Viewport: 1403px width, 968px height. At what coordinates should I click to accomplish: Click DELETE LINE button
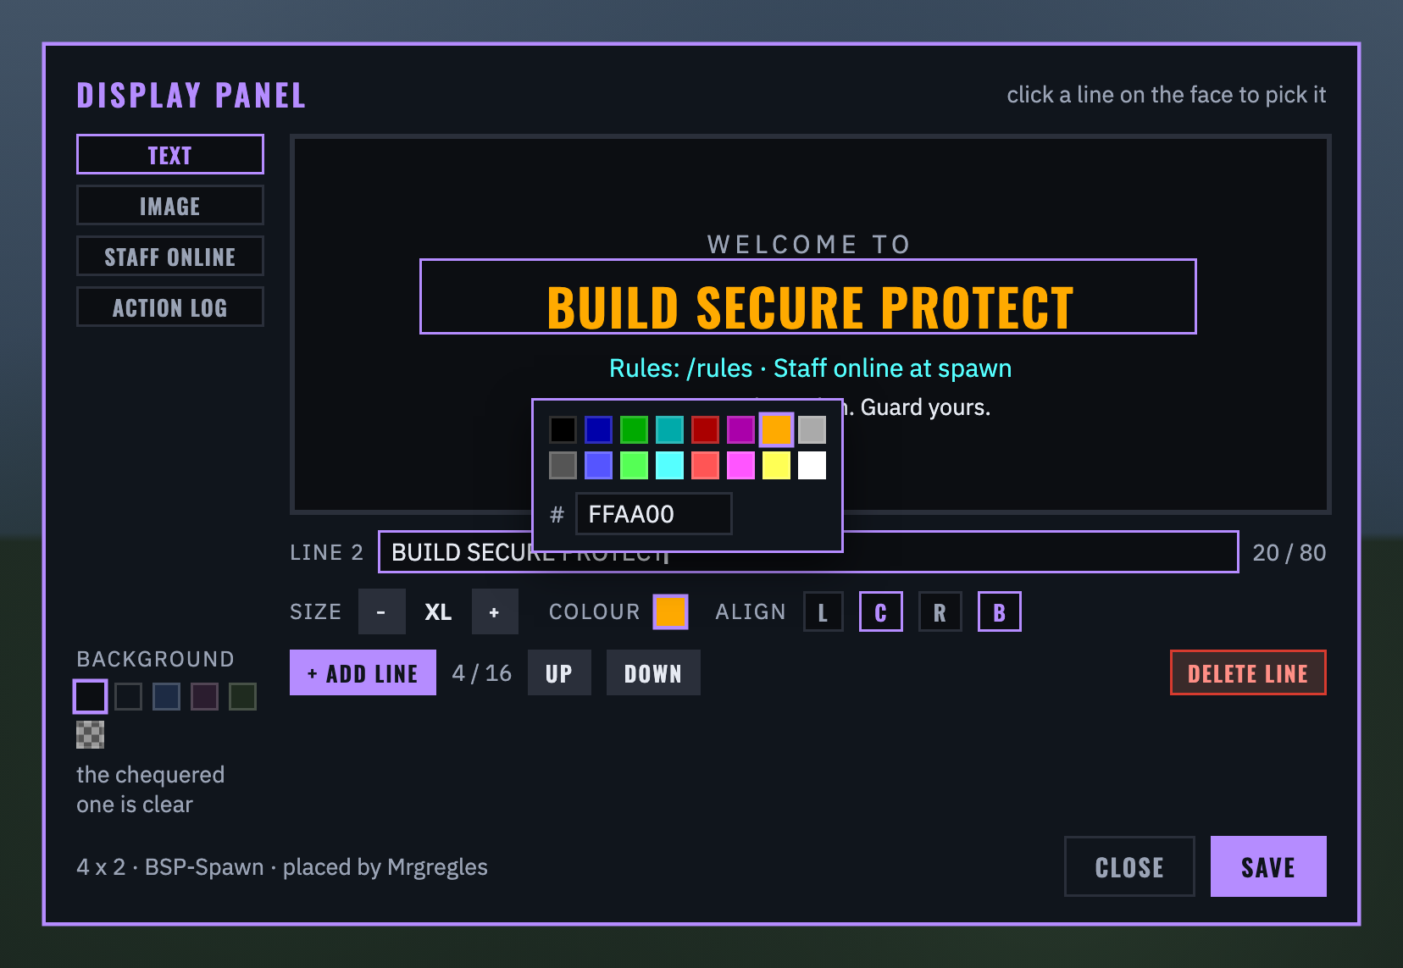point(1248,672)
